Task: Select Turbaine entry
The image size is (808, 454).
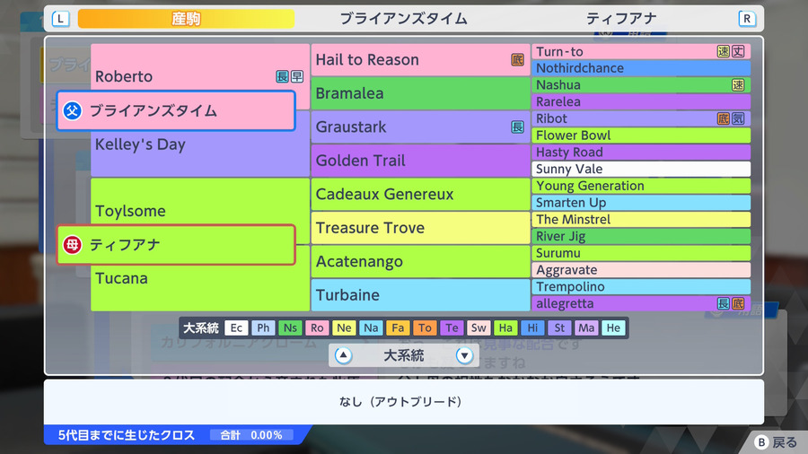Action: 420,295
